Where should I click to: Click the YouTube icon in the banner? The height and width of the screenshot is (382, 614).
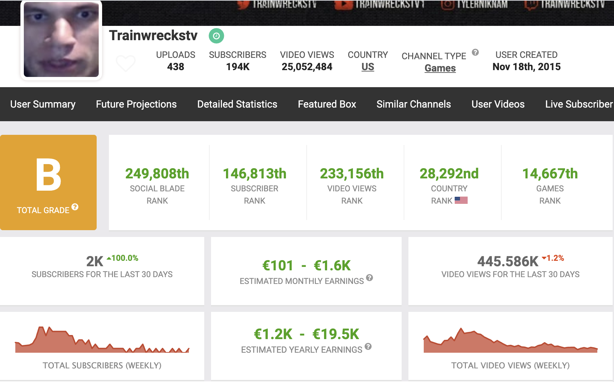[343, 4]
